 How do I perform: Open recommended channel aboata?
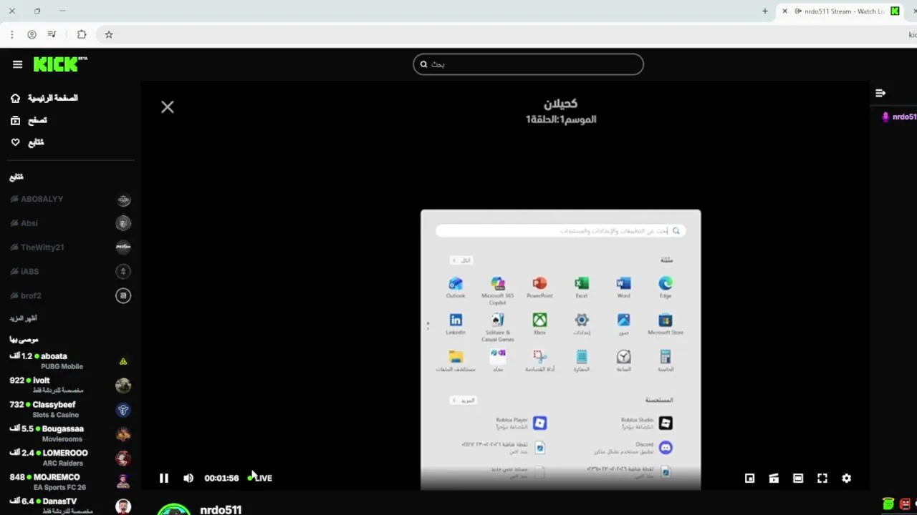(x=69, y=361)
